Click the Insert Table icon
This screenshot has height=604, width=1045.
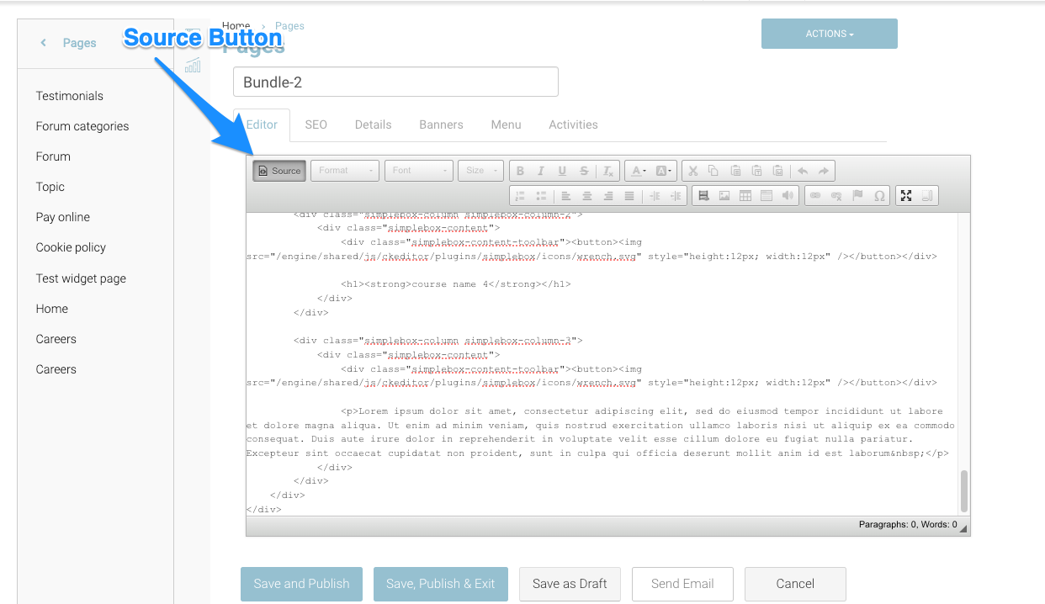point(745,196)
